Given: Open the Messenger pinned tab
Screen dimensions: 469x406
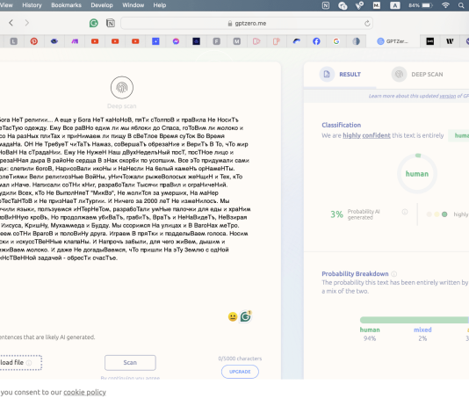Looking at the screenshot, I should [x=176, y=41].
